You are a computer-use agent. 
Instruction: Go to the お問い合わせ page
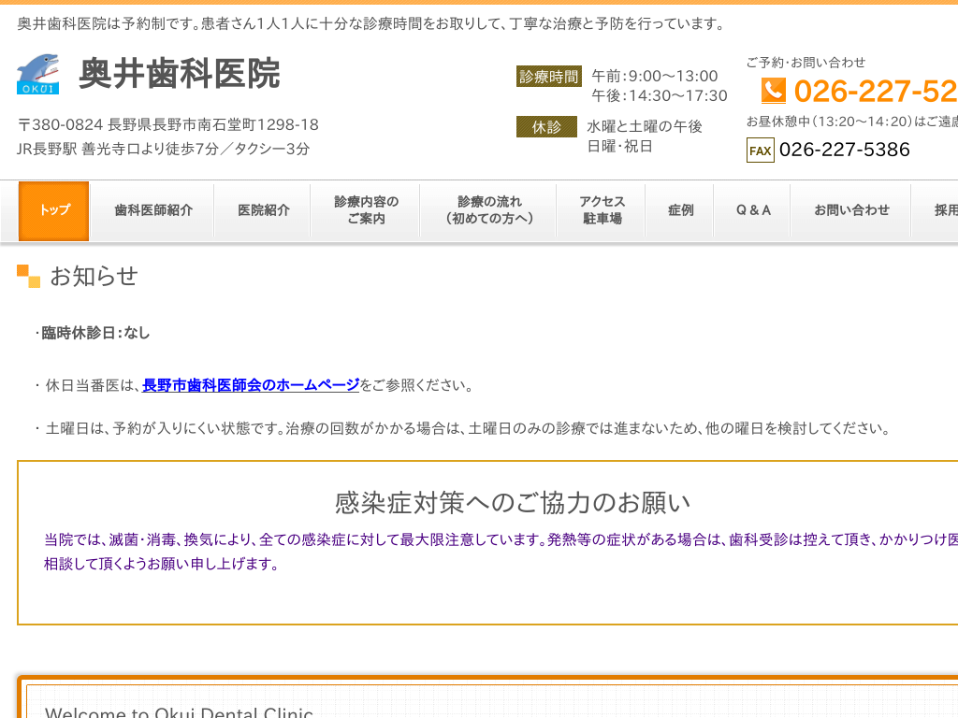coord(851,210)
